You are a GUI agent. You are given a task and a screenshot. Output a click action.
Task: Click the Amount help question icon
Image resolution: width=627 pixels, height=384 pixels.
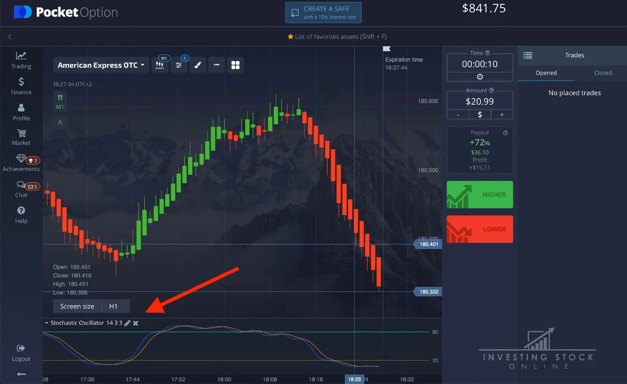(x=491, y=90)
